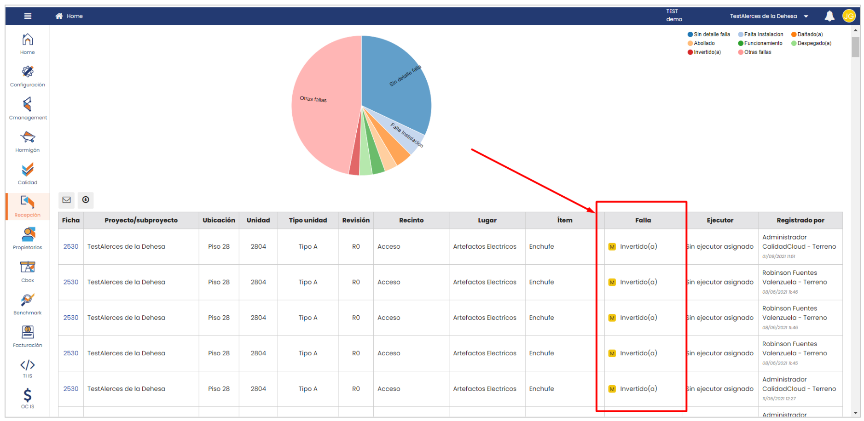This screenshot has width=864, height=421.
Task: Open the Hormigón module
Action: tap(28, 142)
